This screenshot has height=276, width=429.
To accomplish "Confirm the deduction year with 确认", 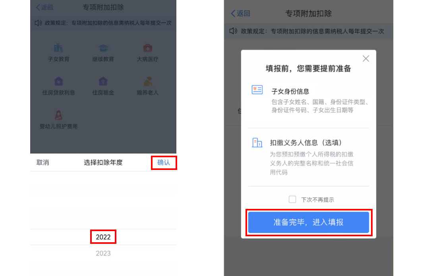I will pos(164,162).
